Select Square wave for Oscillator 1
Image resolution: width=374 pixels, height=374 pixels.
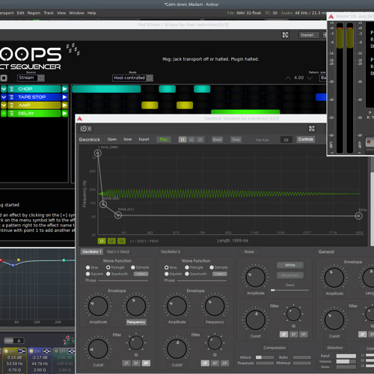click(x=88, y=274)
